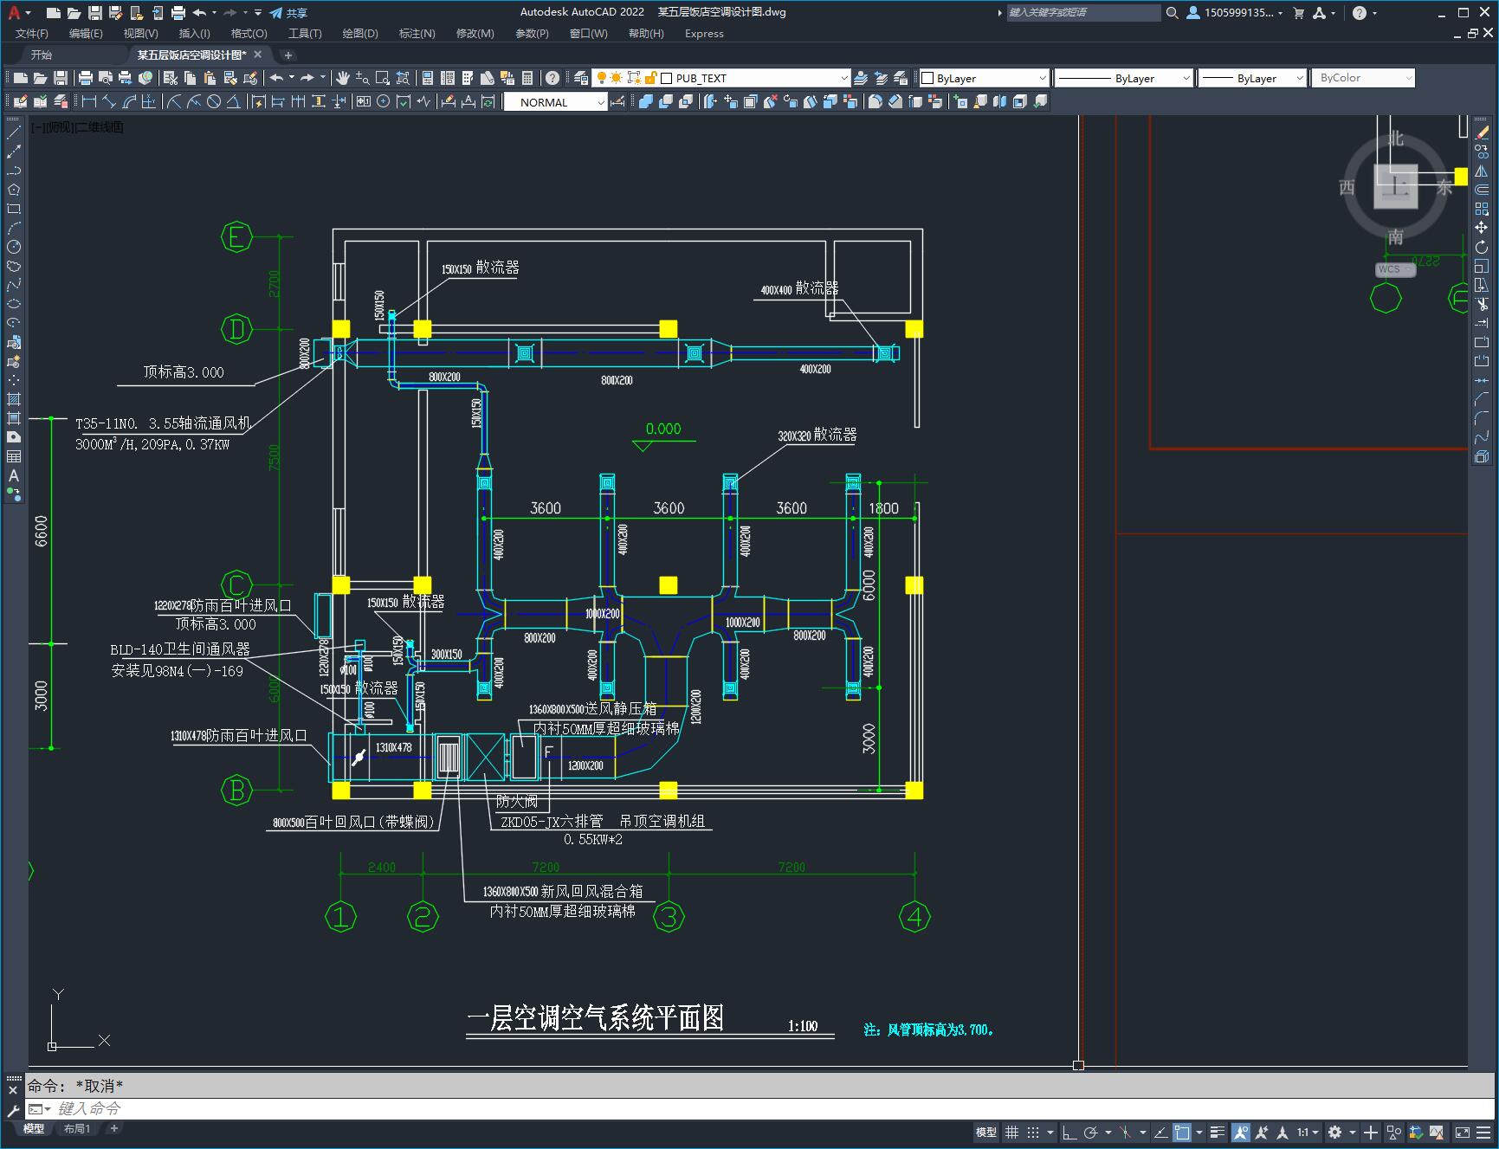Close the 某五层饭店空调设计图 drawing tab
The height and width of the screenshot is (1149, 1499).
[258, 55]
